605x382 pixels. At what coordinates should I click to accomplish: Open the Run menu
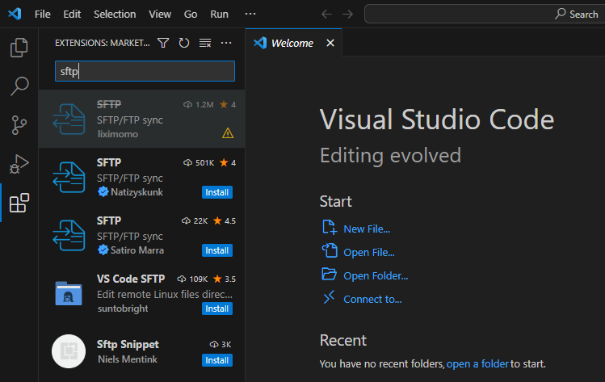[219, 15]
